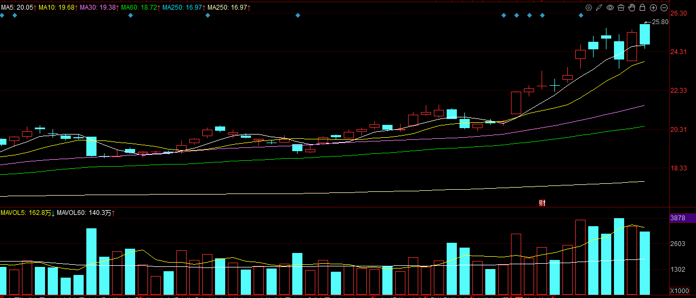Select the feather drawing tool icon
The image size is (696, 298).
tap(599, 8)
